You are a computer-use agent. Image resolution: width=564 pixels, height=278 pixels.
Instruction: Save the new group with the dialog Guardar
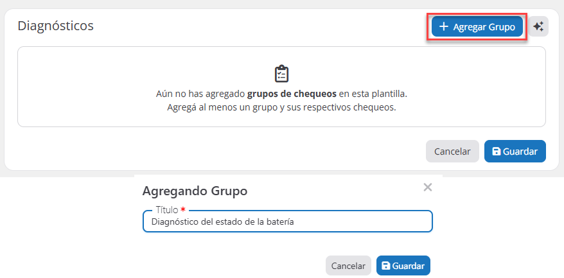[x=403, y=266]
